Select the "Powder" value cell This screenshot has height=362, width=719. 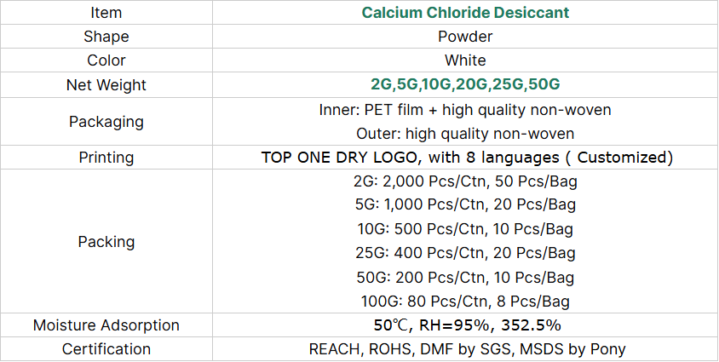point(465,37)
